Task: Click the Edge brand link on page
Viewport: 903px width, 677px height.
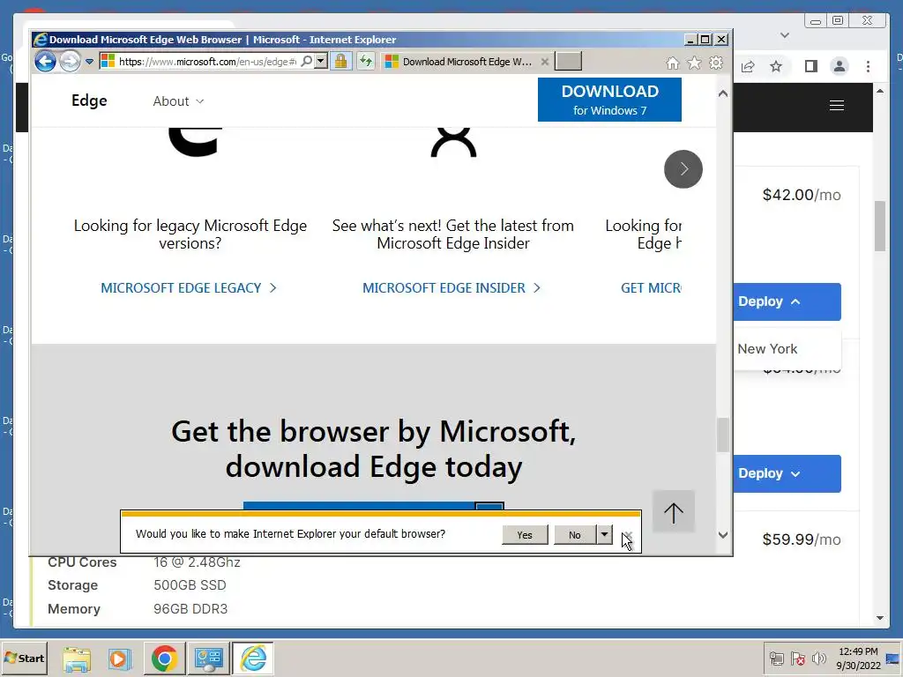Action: click(89, 100)
